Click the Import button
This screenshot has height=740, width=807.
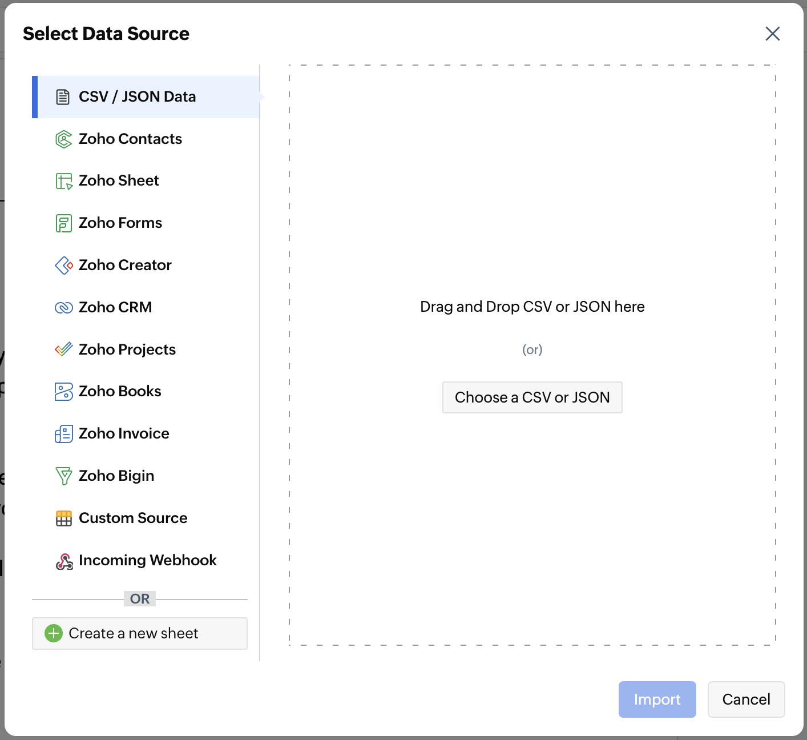tap(657, 699)
